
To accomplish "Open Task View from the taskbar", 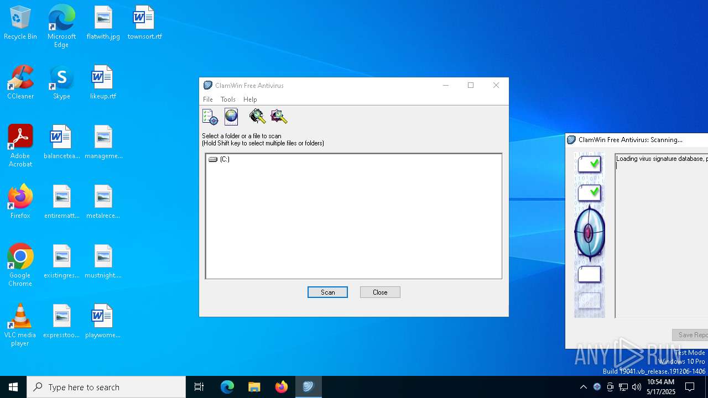I will [x=199, y=387].
